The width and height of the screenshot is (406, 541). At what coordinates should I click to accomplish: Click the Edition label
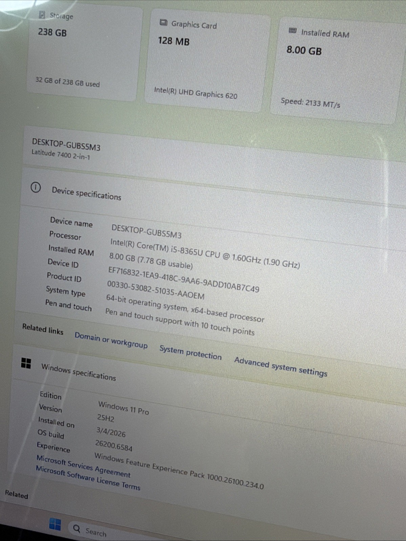coord(50,395)
